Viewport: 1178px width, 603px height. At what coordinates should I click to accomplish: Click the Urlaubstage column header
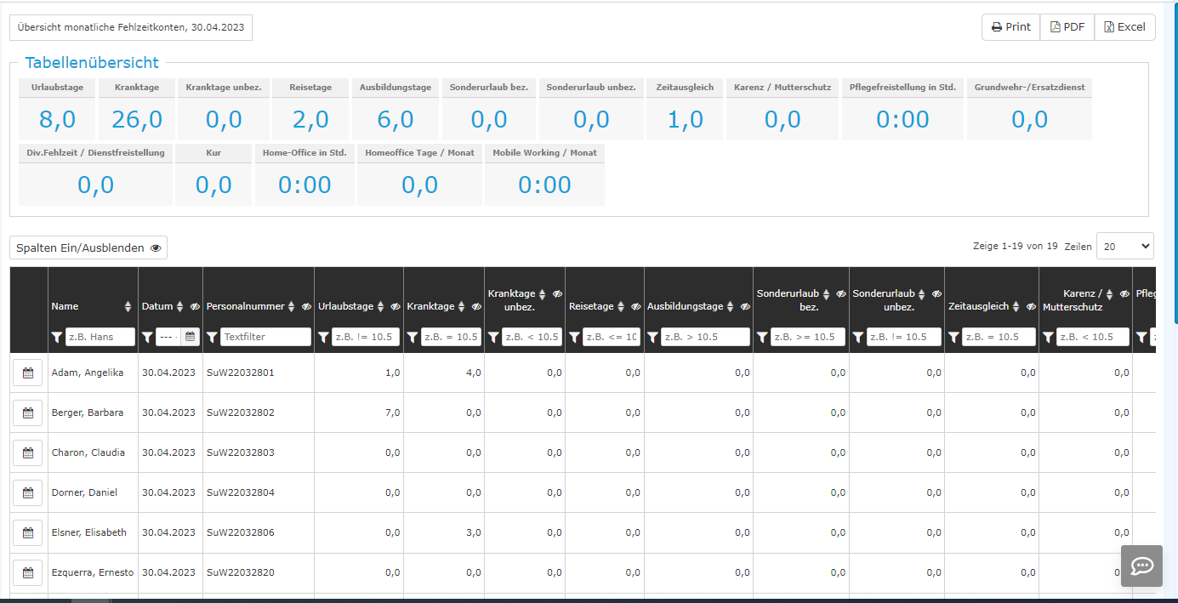point(345,307)
